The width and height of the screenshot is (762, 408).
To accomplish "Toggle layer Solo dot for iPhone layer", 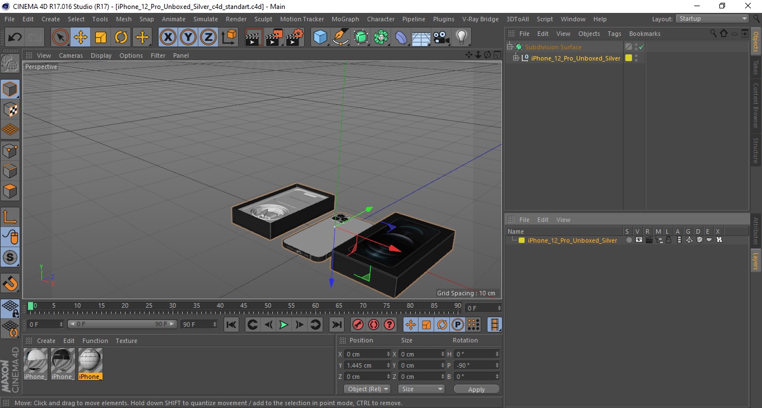I will click(x=629, y=240).
